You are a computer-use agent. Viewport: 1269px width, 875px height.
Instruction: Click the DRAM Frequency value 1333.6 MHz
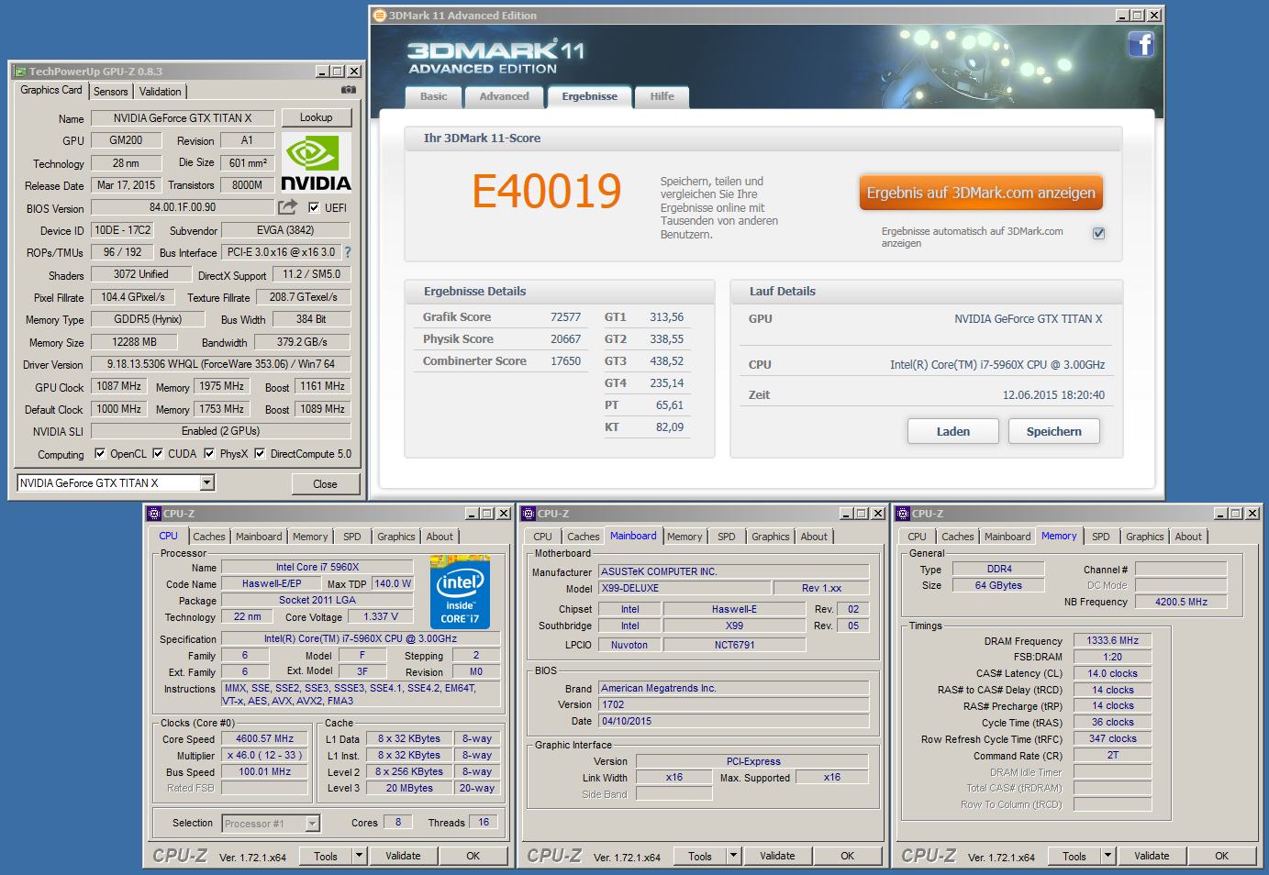coord(1112,640)
